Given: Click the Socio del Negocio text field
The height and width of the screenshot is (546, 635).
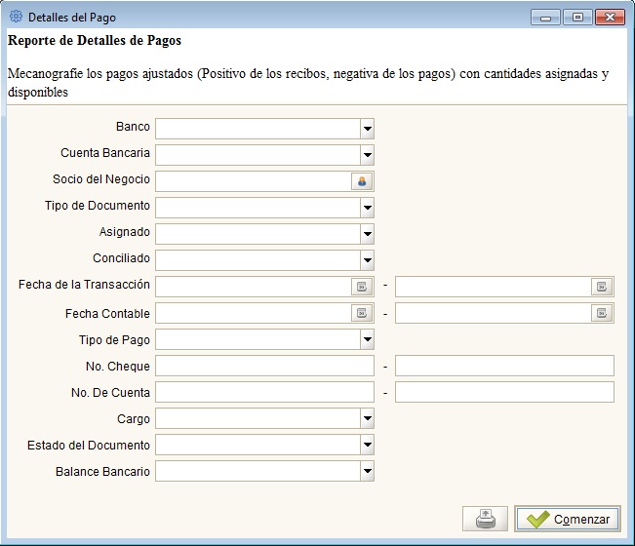Looking at the screenshot, I should pos(253,180).
